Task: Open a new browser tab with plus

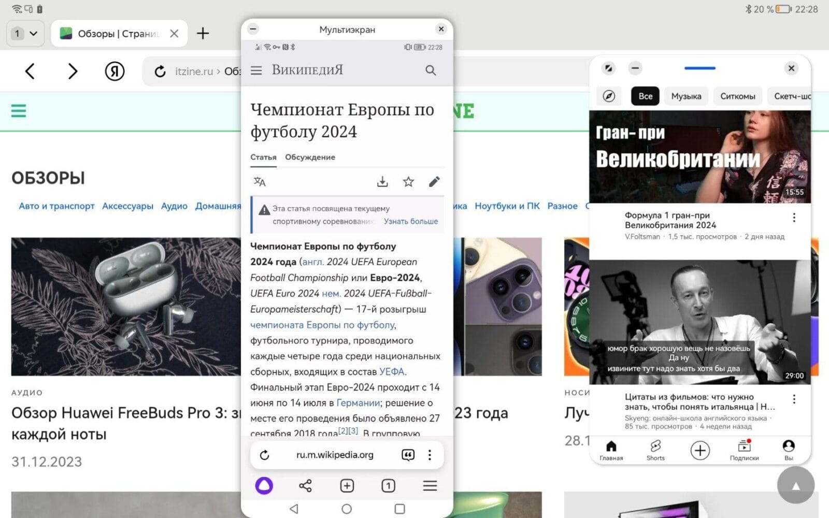Action: (203, 34)
